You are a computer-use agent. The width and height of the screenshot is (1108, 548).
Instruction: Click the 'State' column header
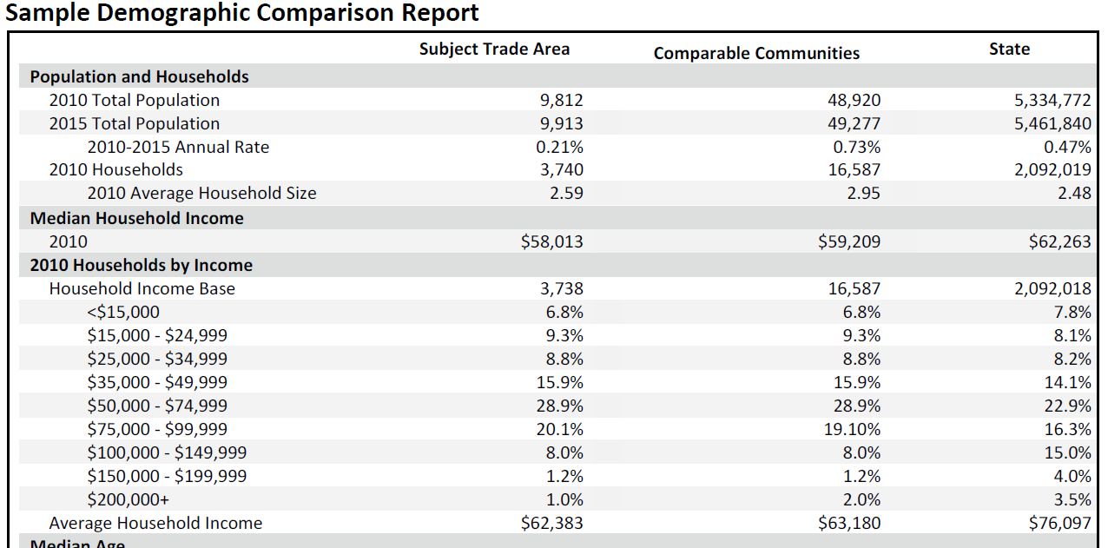point(1009,49)
